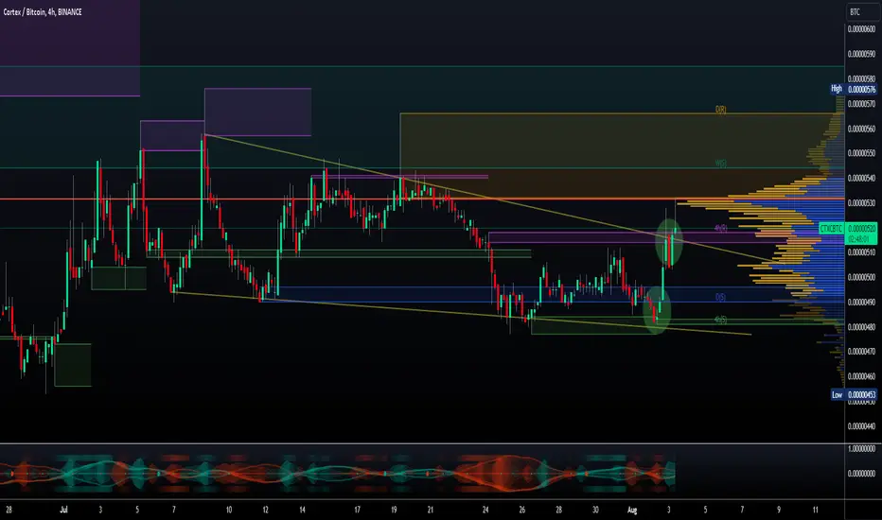
Task: Select the Low price label 0.00000453
Action: (x=862, y=394)
